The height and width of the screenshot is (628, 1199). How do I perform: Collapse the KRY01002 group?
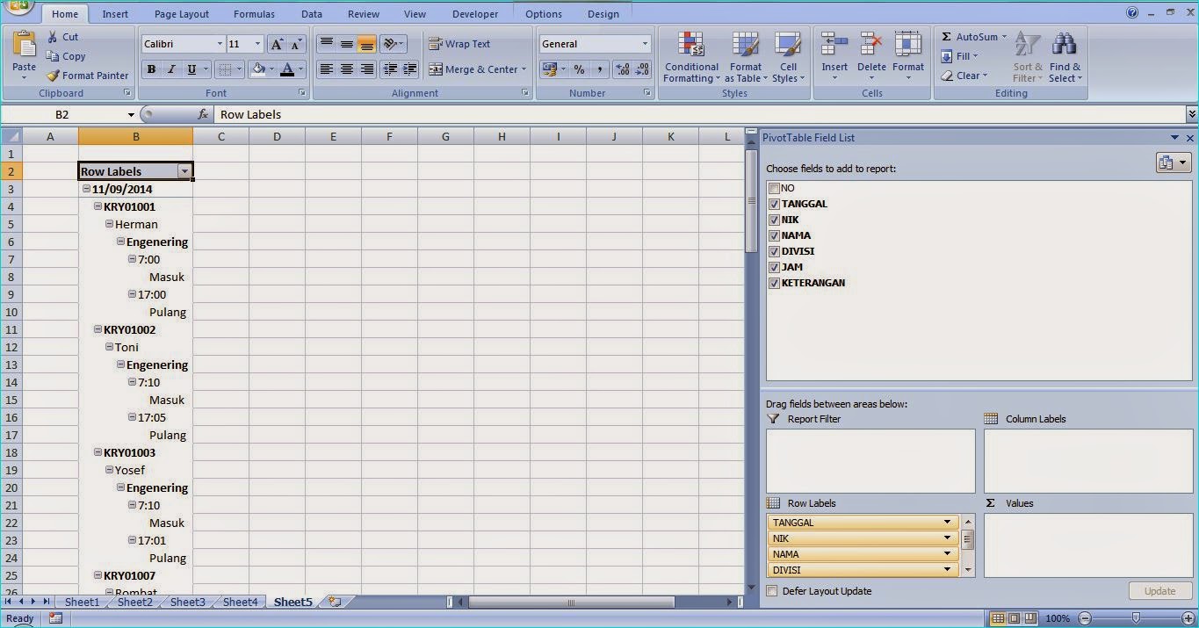[x=97, y=329]
